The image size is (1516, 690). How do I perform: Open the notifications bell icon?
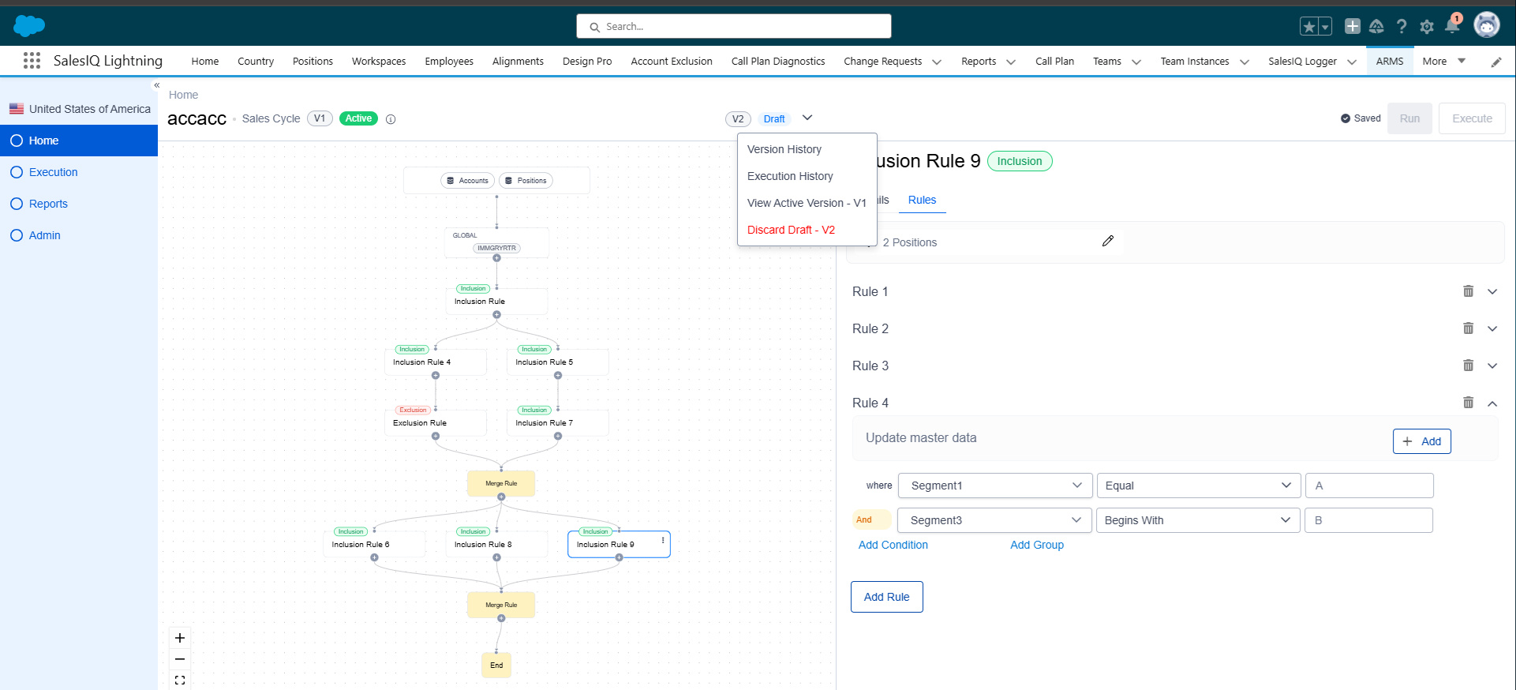pyautogui.click(x=1451, y=26)
